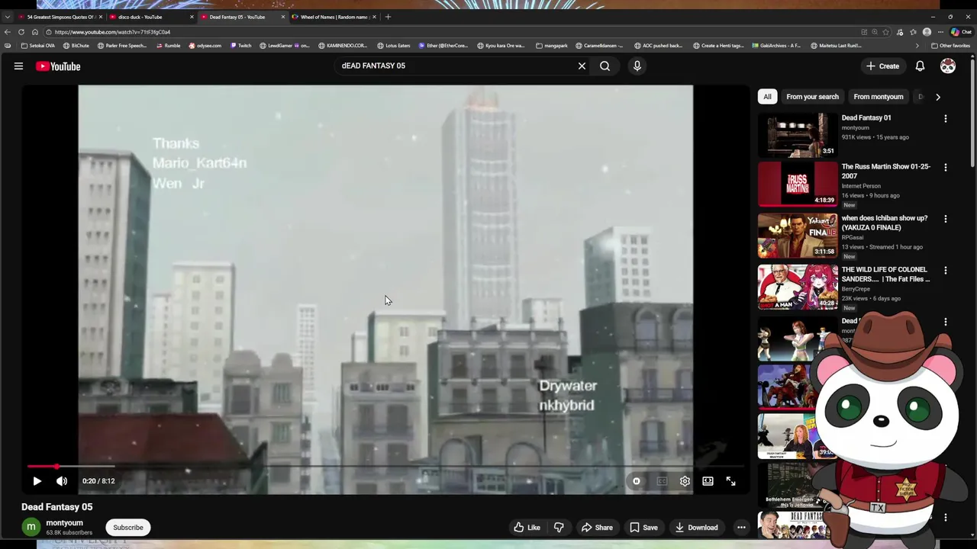
Task: Open Yakuza 0 Finale video thumbnail
Action: (798, 236)
